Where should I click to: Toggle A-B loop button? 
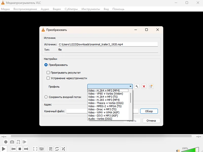click(x=18, y=142)
